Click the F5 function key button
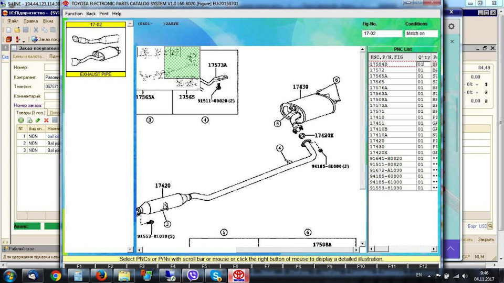This screenshot has height=283, width=504. tap(204, 266)
